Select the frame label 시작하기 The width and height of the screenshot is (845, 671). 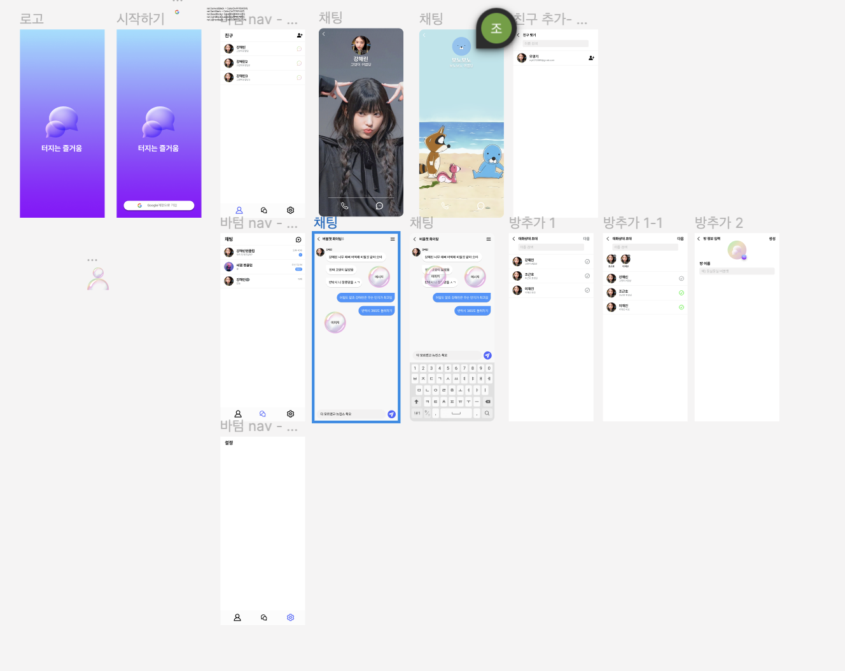coord(141,19)
